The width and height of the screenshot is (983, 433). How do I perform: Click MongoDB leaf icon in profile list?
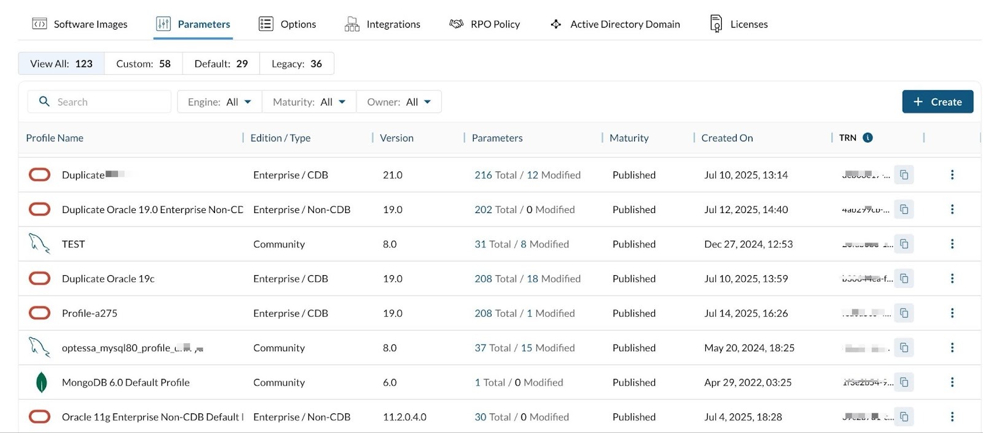pyautogui.click(x=41, y=382)
